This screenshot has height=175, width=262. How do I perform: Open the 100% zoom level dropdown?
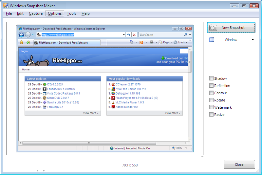[x=186, y=148]
